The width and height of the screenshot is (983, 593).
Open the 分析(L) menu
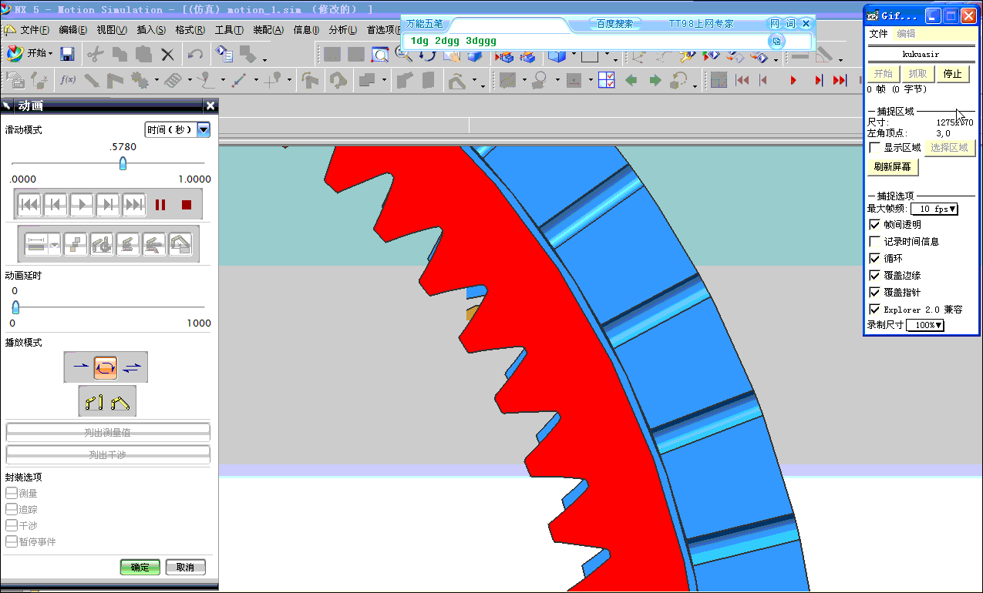[343, 30]
